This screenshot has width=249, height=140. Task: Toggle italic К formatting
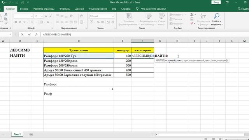[20, 22]
